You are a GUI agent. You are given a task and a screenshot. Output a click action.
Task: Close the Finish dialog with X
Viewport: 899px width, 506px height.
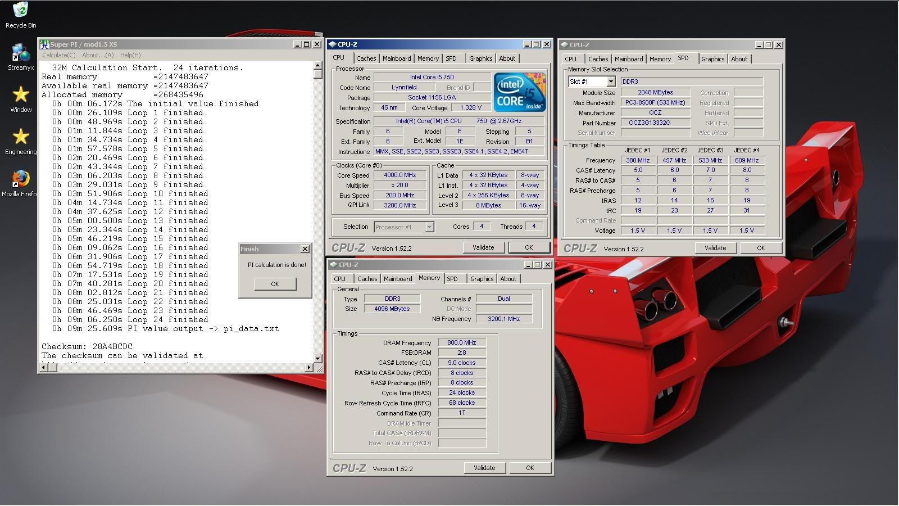click(x=305, y=249)
